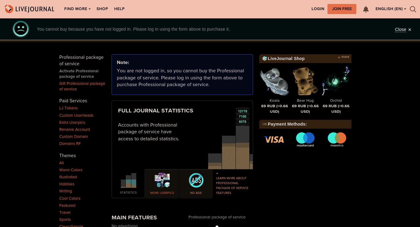Click the Visa payment logo
This screenshot has width=420, height=227.
274,140
